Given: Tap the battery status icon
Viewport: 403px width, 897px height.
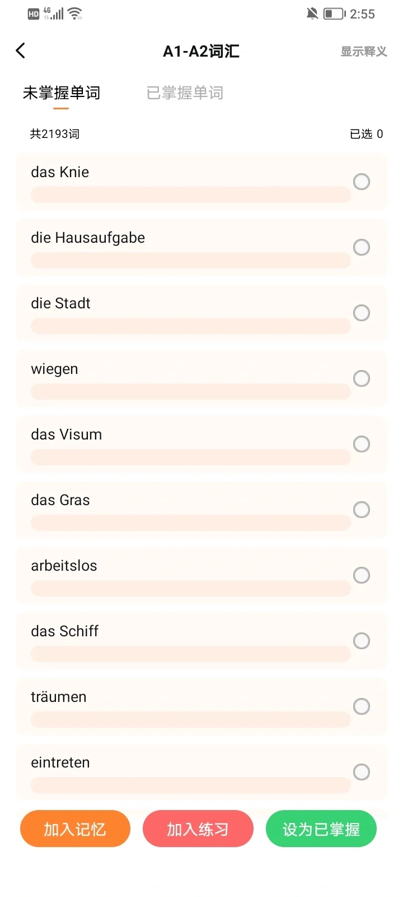Looking at the screenshot, I should pyautogui.click(x=334, y=13).
